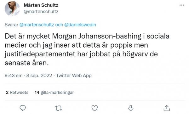Click 'justitiedepartementet' in the tweet body
Image resolution: width=189 pixels, height=114 pixels.
[x=40, y=54]
